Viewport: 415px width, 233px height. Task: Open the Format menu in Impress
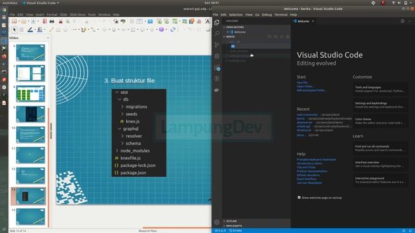click(x=52, y=15)
